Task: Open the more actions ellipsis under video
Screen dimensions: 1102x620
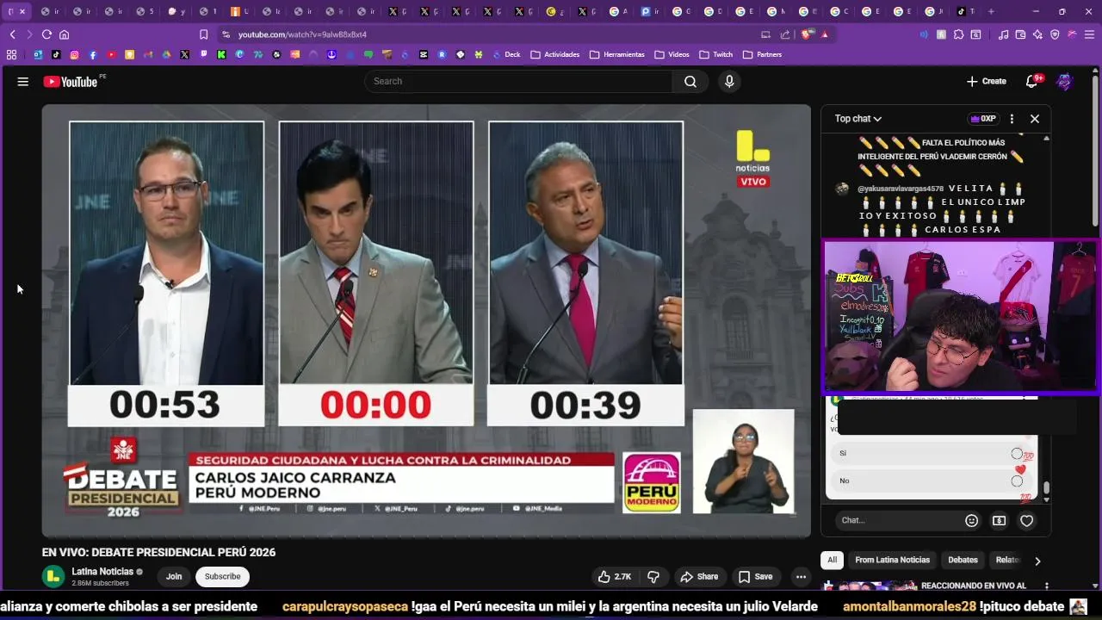Action: click(801, 577)
